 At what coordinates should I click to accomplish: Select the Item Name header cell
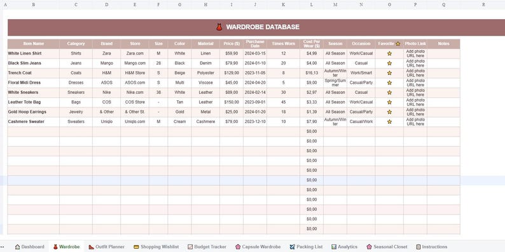[34, 44]
